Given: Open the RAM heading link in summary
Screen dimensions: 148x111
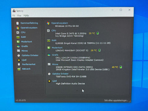Looking at the screenshot, I should (x=54, y=40).
